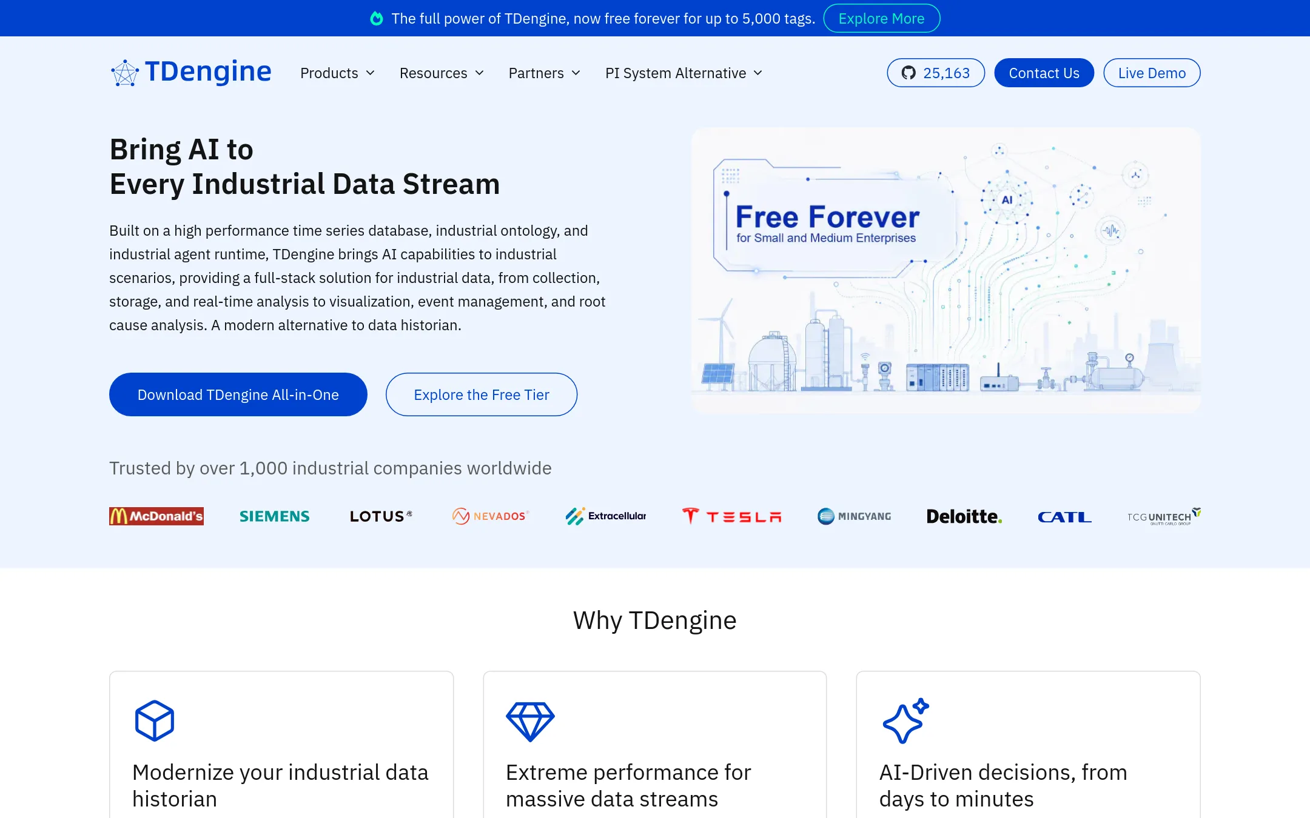Image resolution: width=1310 pixels, height=818 pixels.
Task: Click the Free Forever hero image
Action: pyautogui.click(x=946, y=270)
